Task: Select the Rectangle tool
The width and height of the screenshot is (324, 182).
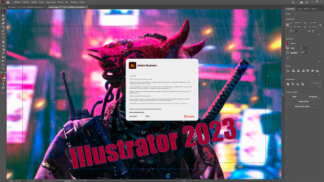Action: 3,27
